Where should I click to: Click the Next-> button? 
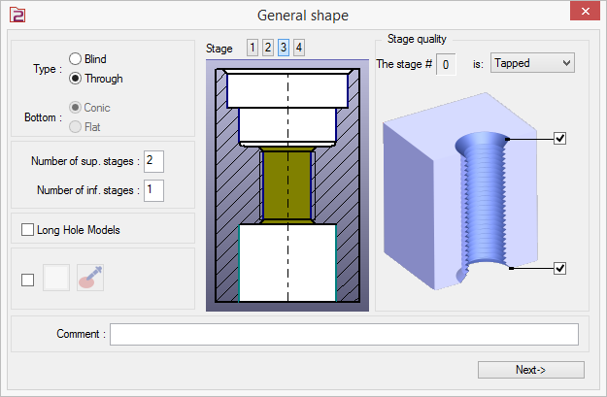530,370
